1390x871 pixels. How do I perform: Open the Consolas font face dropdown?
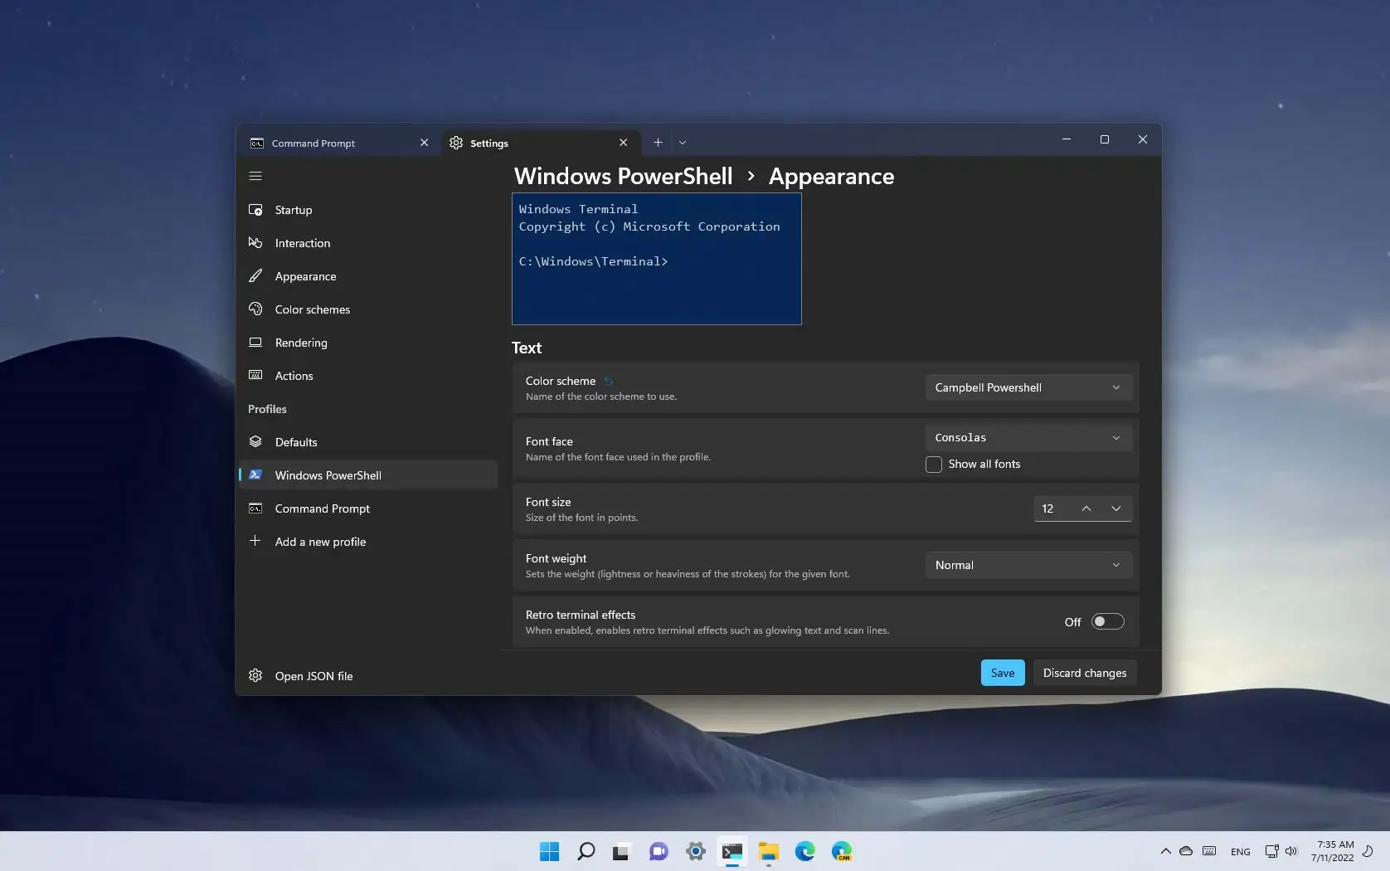1028,437
